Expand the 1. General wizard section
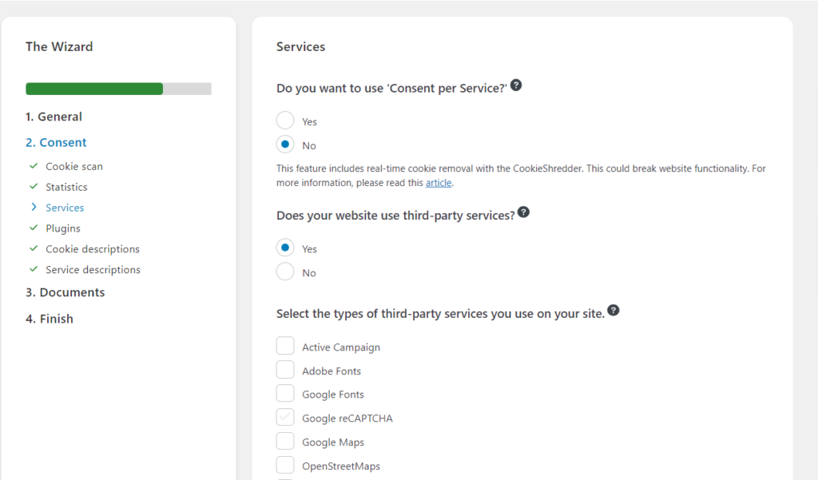This screenshot has height=480, width=818. pyautogui.click(x=54, y=117)
